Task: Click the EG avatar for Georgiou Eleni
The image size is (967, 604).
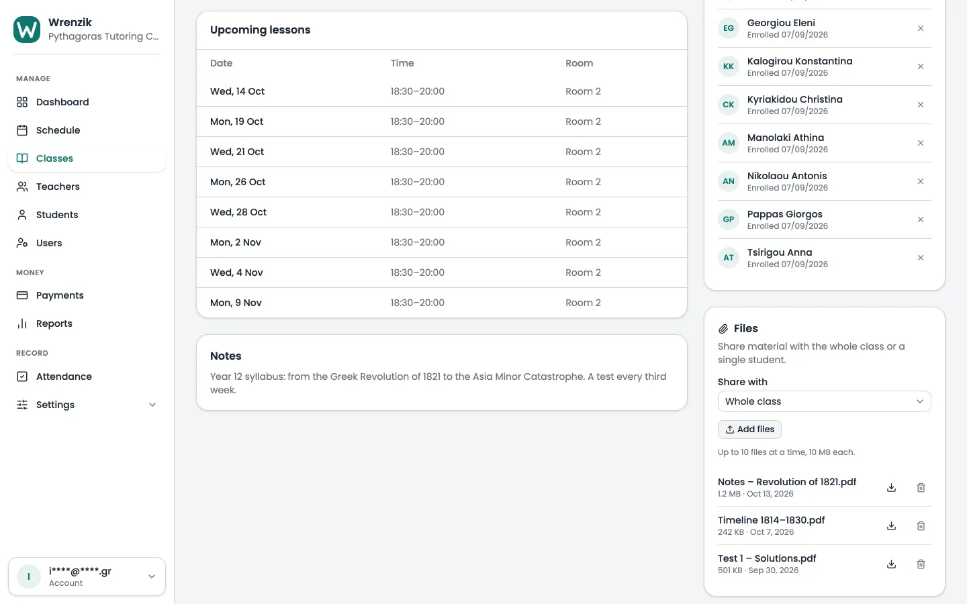Action: 729,28
